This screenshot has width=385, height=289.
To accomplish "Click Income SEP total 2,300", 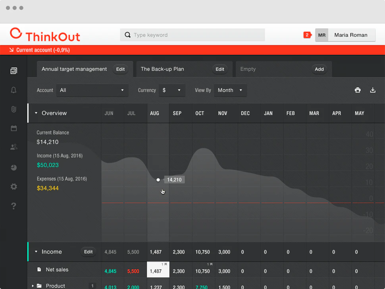I will [179, 252].
